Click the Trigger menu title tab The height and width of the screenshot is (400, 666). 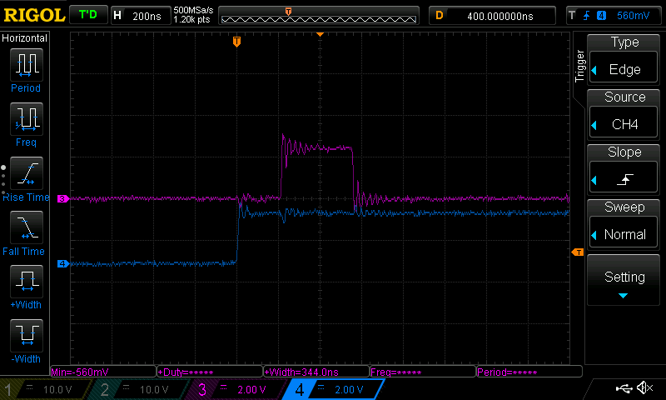[579, 66]
